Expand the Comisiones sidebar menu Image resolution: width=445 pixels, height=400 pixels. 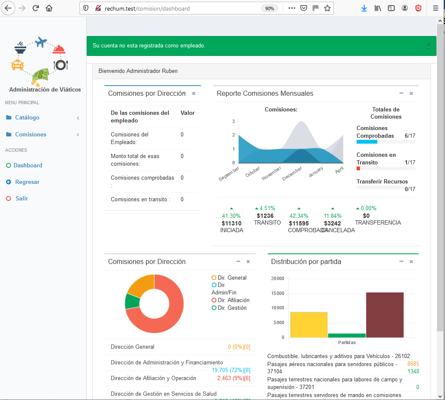pyautogui.click(x=30, y=134)
